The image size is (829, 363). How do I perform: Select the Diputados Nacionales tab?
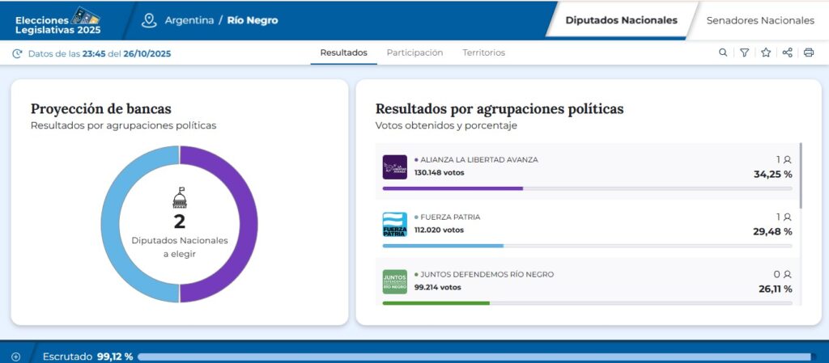621,20
